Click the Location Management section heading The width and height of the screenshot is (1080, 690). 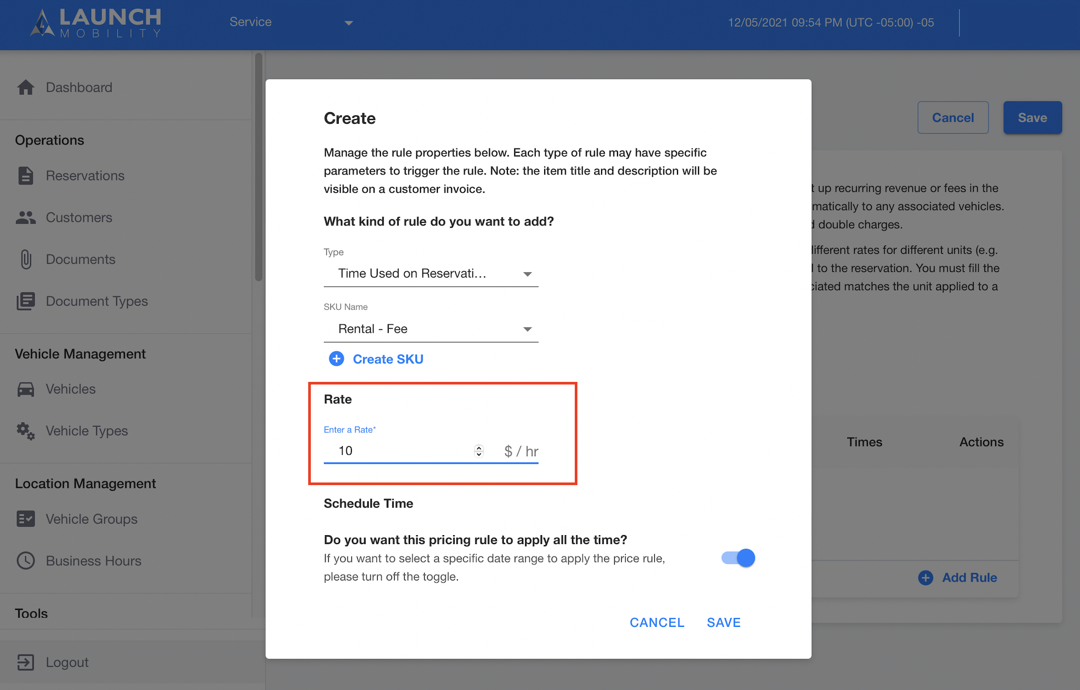(85, 484)
